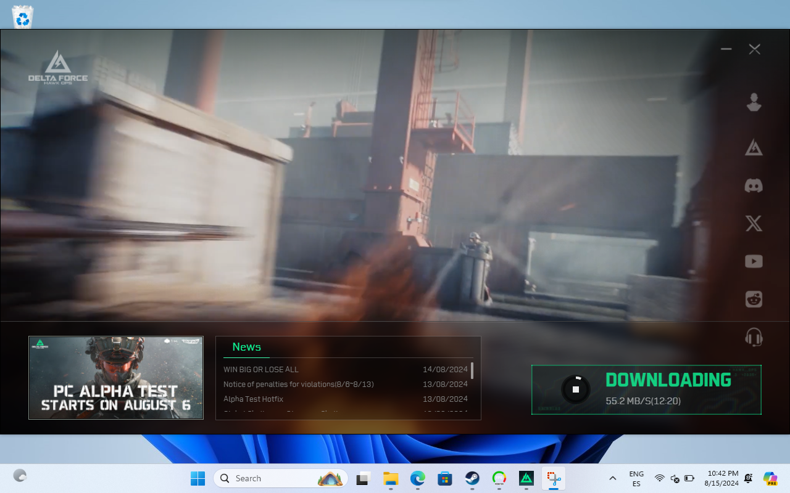This screenshot has width=790, height=493.
Task: Open Snipping Tool from the taskbar
Action: tap(554, 478)
